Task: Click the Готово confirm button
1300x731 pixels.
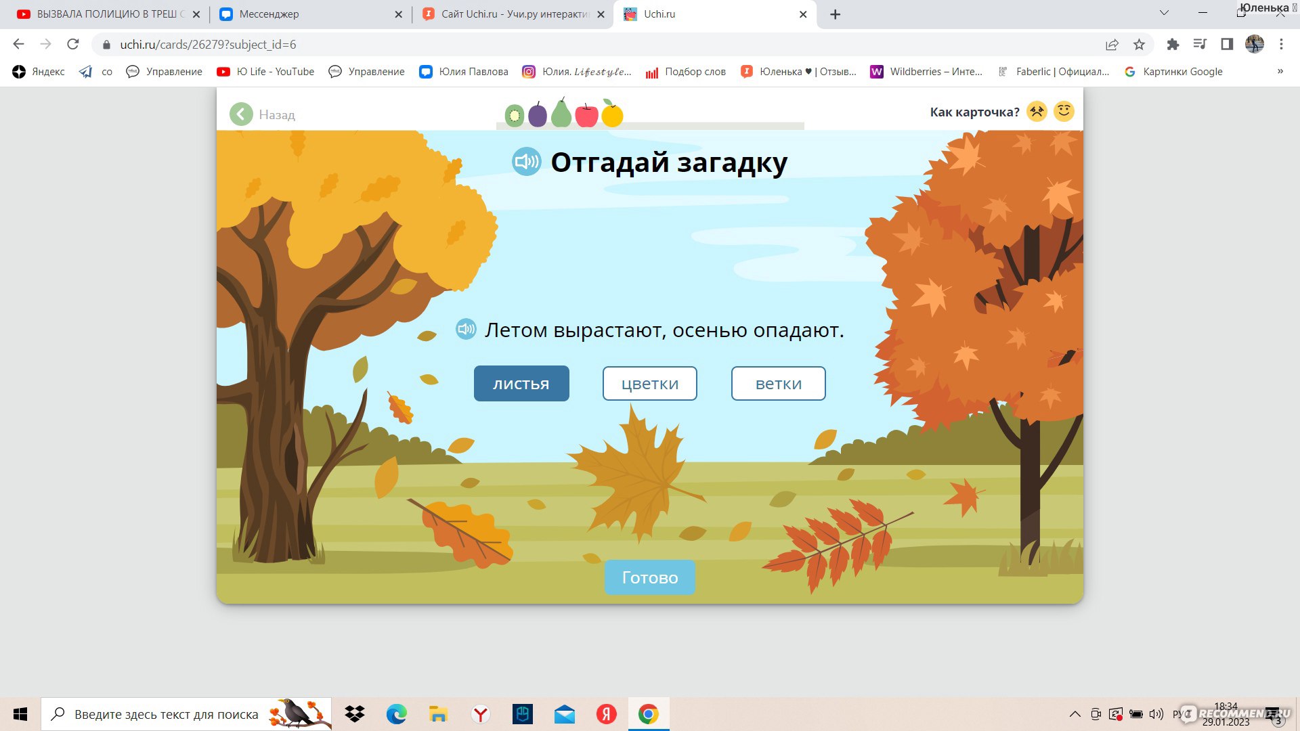Action: (650, 577)
